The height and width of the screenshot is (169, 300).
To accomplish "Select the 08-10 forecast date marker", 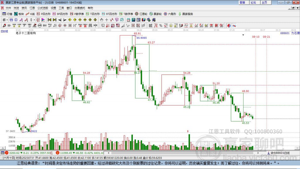I will [255, 37].
